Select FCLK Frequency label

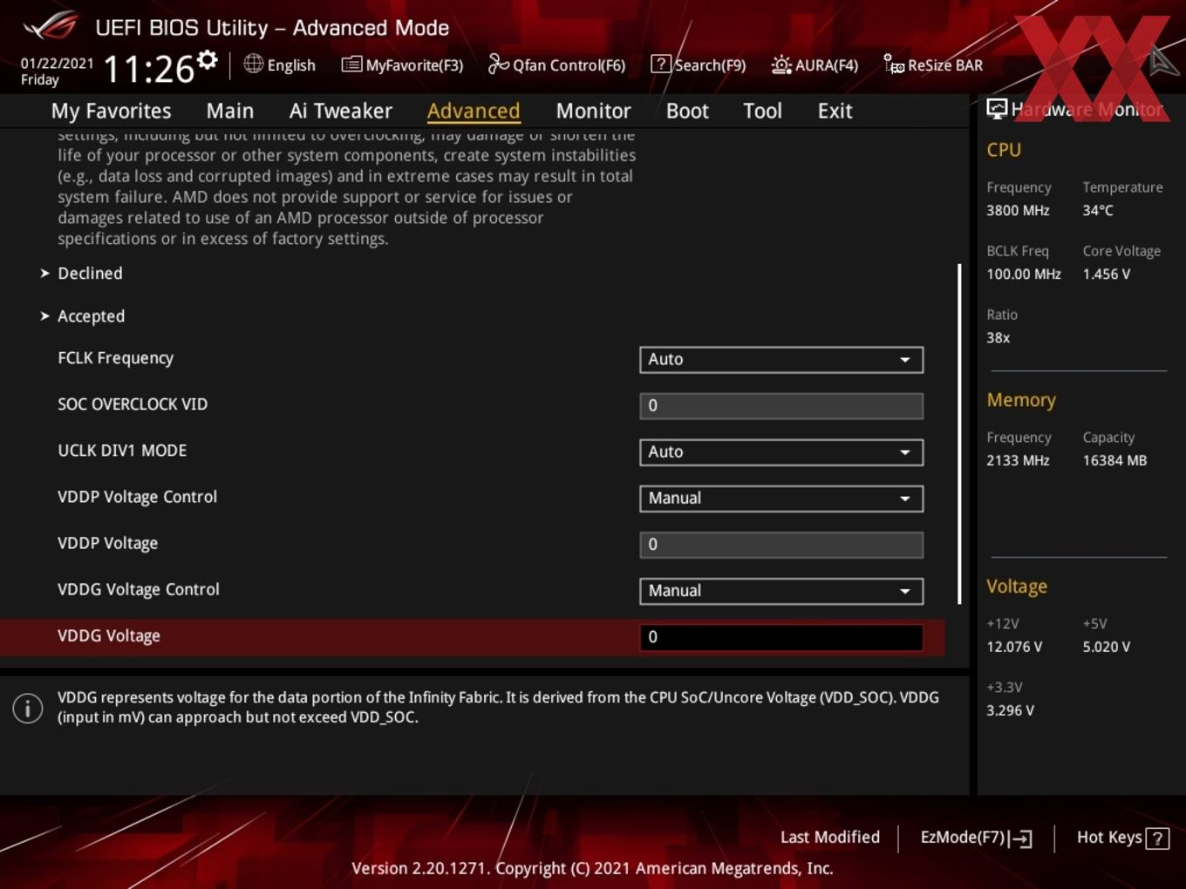point(115,358)
